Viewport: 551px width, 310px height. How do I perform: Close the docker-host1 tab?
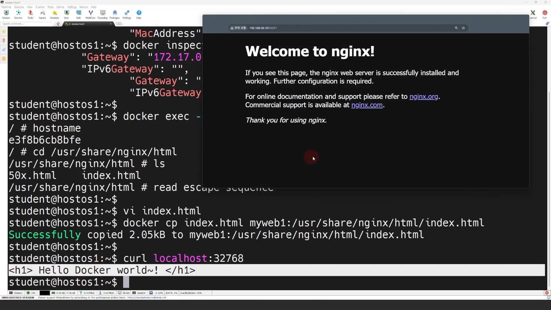coord(111,24)
